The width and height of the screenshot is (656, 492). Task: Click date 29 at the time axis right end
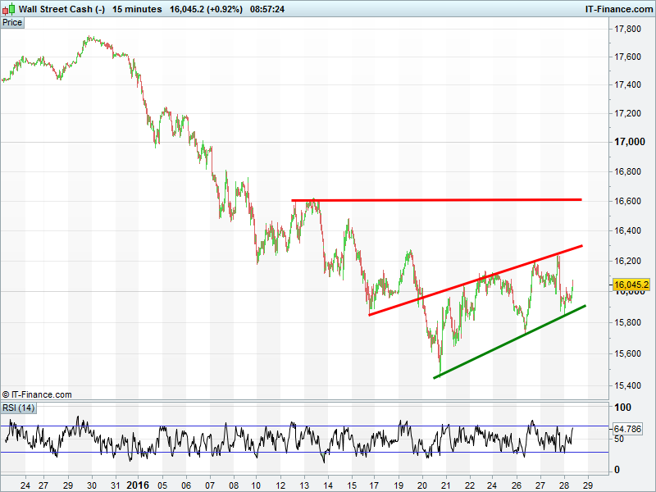click(x=587, y=485)
